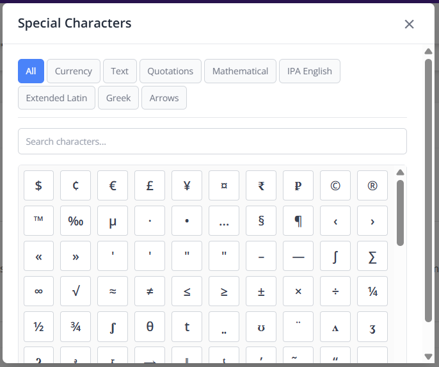Viewport: 439px width, 367px height.
Task: Select the not-equal sign
Action: [150, 291]
